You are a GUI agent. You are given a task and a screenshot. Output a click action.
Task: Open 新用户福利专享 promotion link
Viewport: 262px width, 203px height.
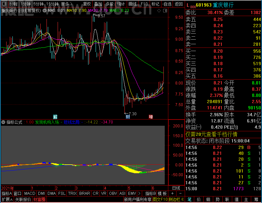[138, 199]
